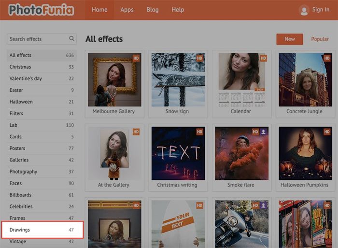Viewport: 338px width, 248px height.
Task: Click the Snow sign caption
Action: (x=177, y=111)
